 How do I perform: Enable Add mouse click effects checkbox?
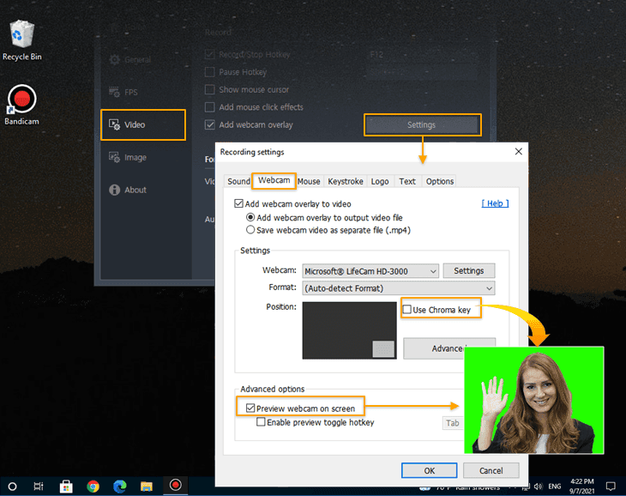(x=209, y=107)
